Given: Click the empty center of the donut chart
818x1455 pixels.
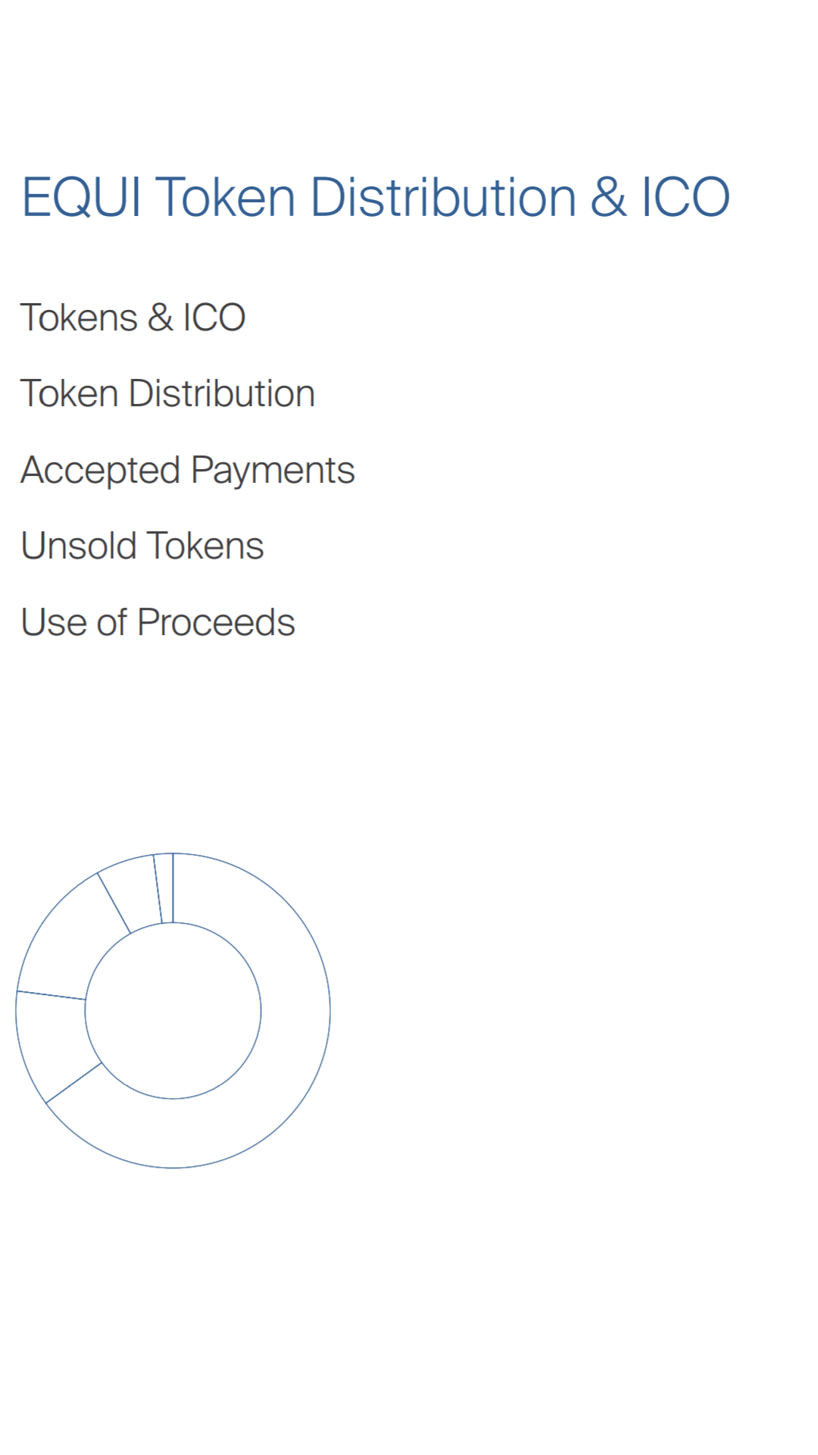Looking at the screenshot, I should (173, 1010).
